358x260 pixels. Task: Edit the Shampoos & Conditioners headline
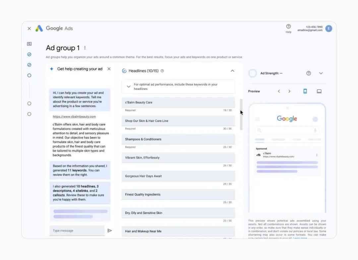point(178,139)
